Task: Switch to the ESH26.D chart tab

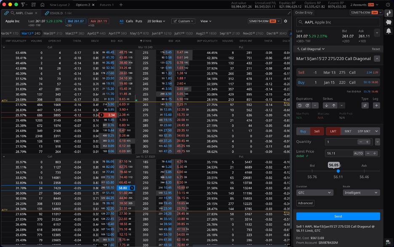Action: (x=57, y=13)
